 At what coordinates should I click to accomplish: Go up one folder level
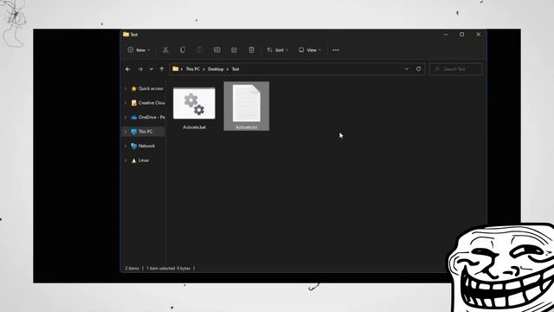pos(162,69)
